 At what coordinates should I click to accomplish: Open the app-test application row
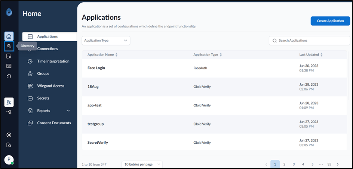[x=214, y=105]
